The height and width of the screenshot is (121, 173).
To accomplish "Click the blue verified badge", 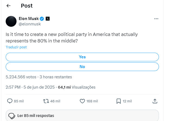I will coord(42,19).
